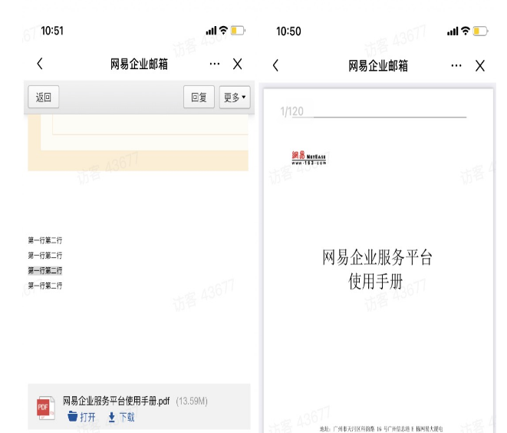Viewport: 507px width, 433px height.
Task: Click the left phone title 网易企业邮箱
Action: coord(139,64)
